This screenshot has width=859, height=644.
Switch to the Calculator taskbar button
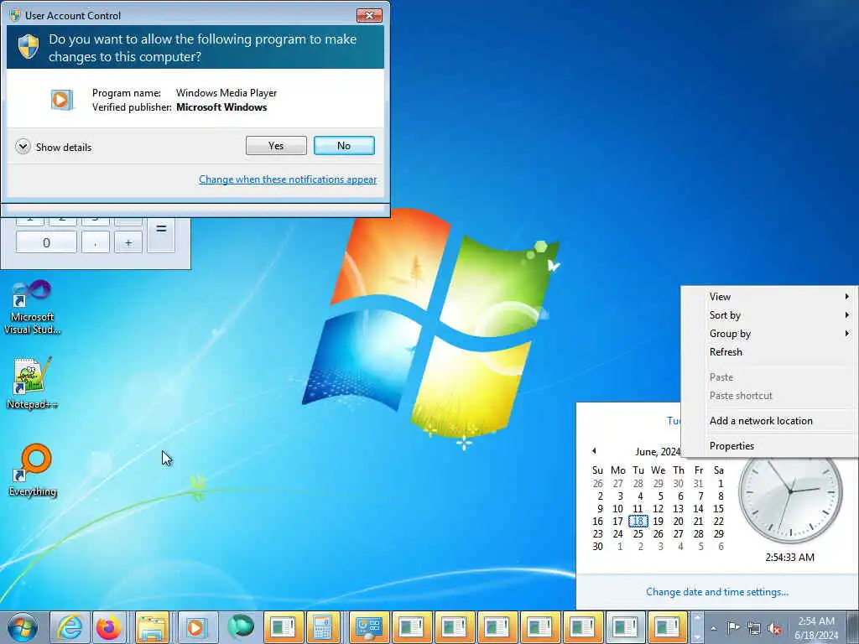click(x=323, y=627)
